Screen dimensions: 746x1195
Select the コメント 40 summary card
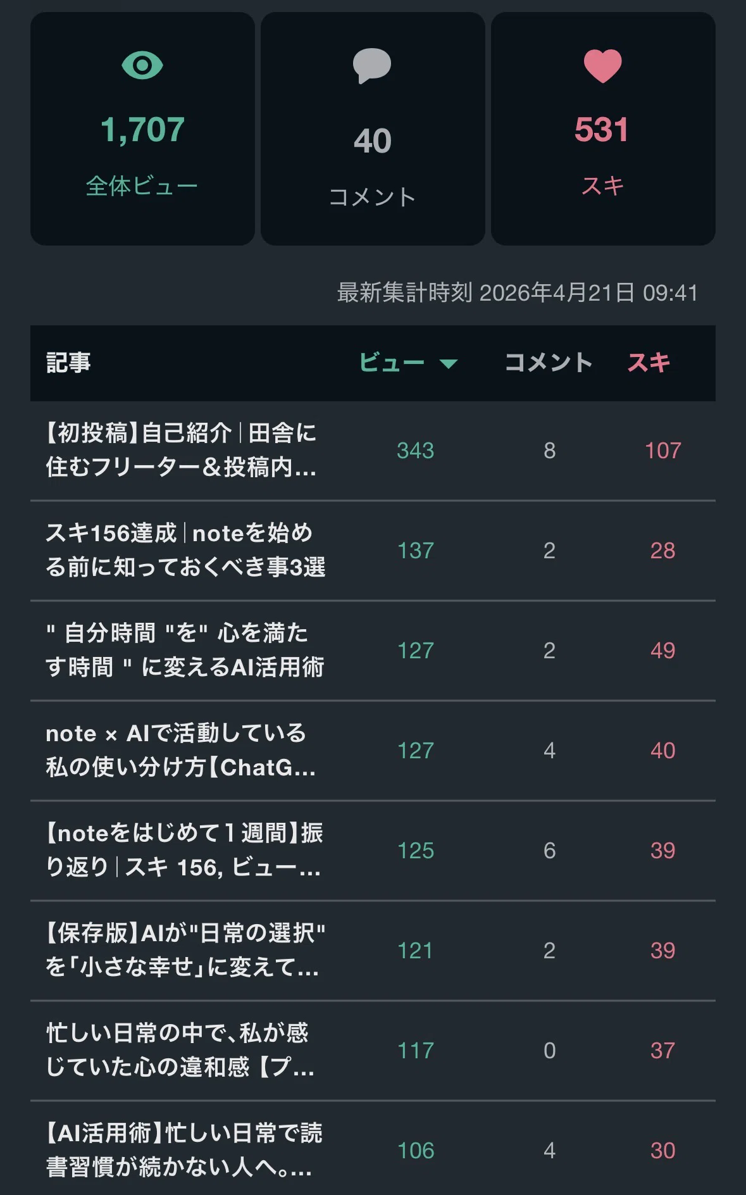(373, 128)
